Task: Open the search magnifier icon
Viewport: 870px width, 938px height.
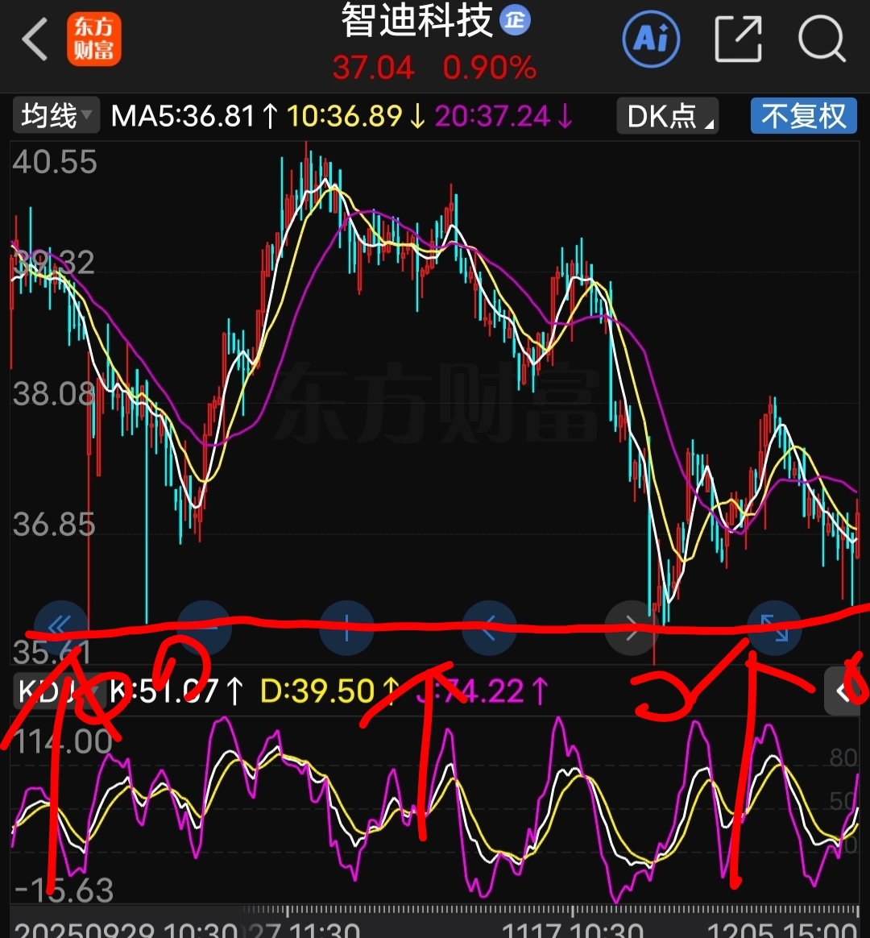Action: 822,39
